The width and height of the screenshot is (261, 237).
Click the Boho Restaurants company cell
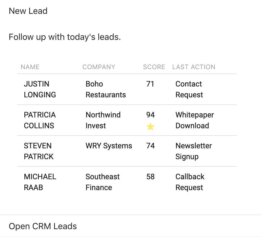pos(106,89)
